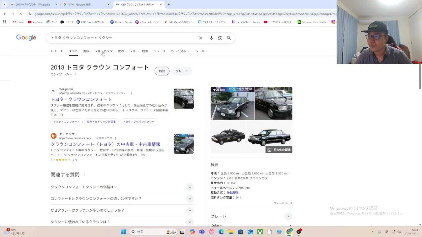
Task: Open the カーセンサー 中古車情報 link
Action: coord(105,144)
